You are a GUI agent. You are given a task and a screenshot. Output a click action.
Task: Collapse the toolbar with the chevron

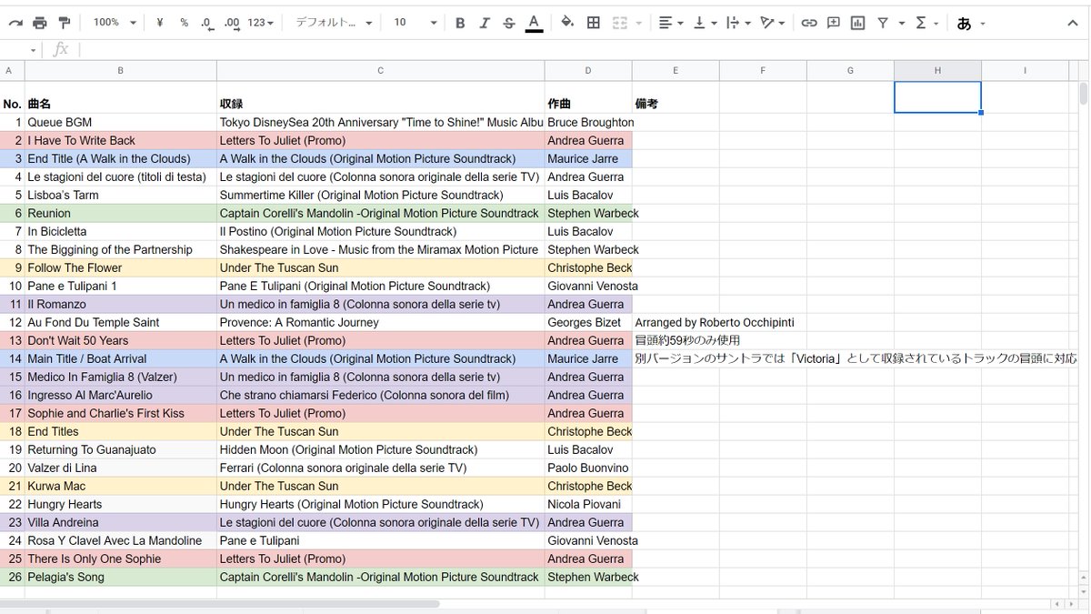click(x=1073, y=23)
